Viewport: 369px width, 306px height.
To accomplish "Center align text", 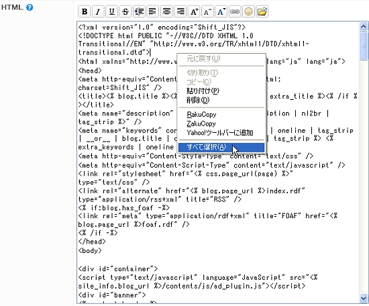I will (166, 11).
